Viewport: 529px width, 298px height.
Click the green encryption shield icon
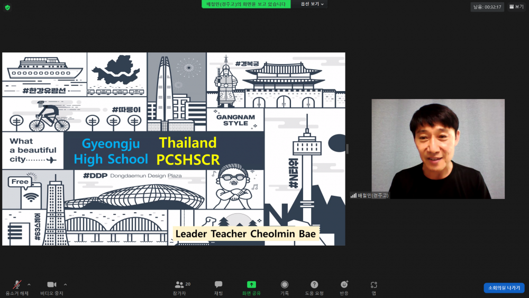click(x=7, y=7)
